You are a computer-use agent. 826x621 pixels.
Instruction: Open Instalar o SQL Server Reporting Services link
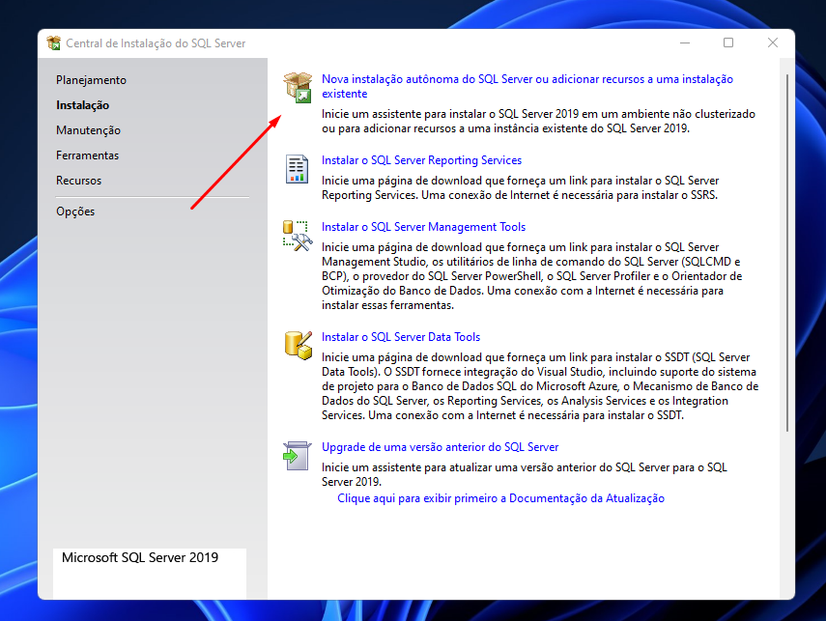tap(421, 159)
